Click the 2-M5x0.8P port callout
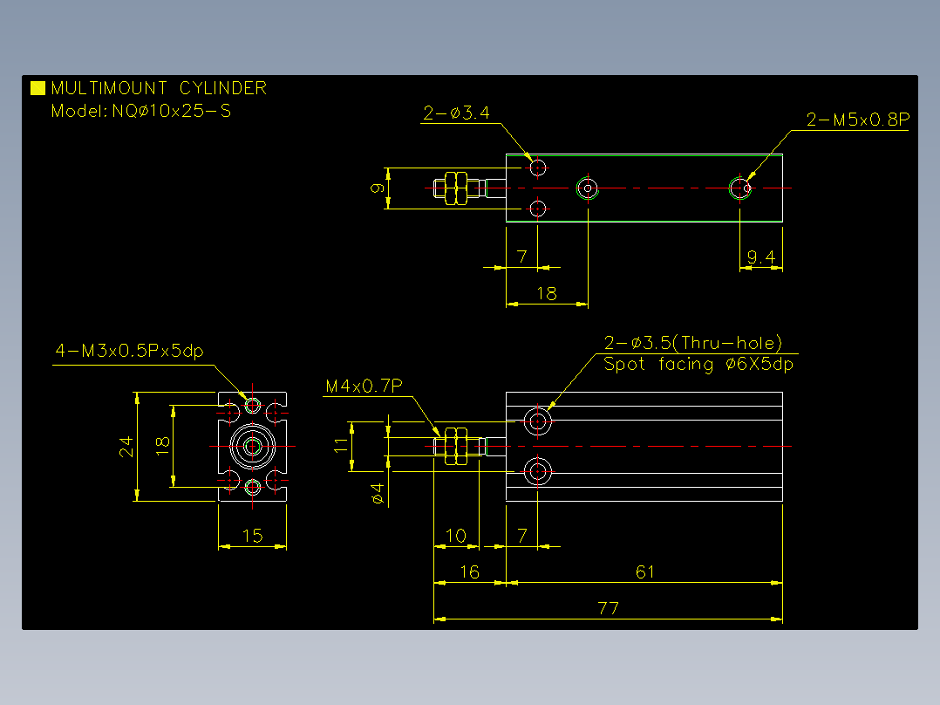This screenshot has width=940, height=705. click(857, 120)
